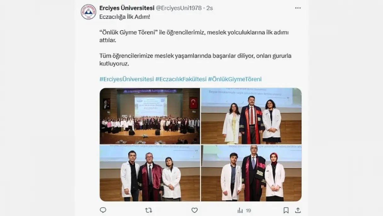Open the group ceremony stage photo
Screen dimensions: 383x216
[150, 116]
